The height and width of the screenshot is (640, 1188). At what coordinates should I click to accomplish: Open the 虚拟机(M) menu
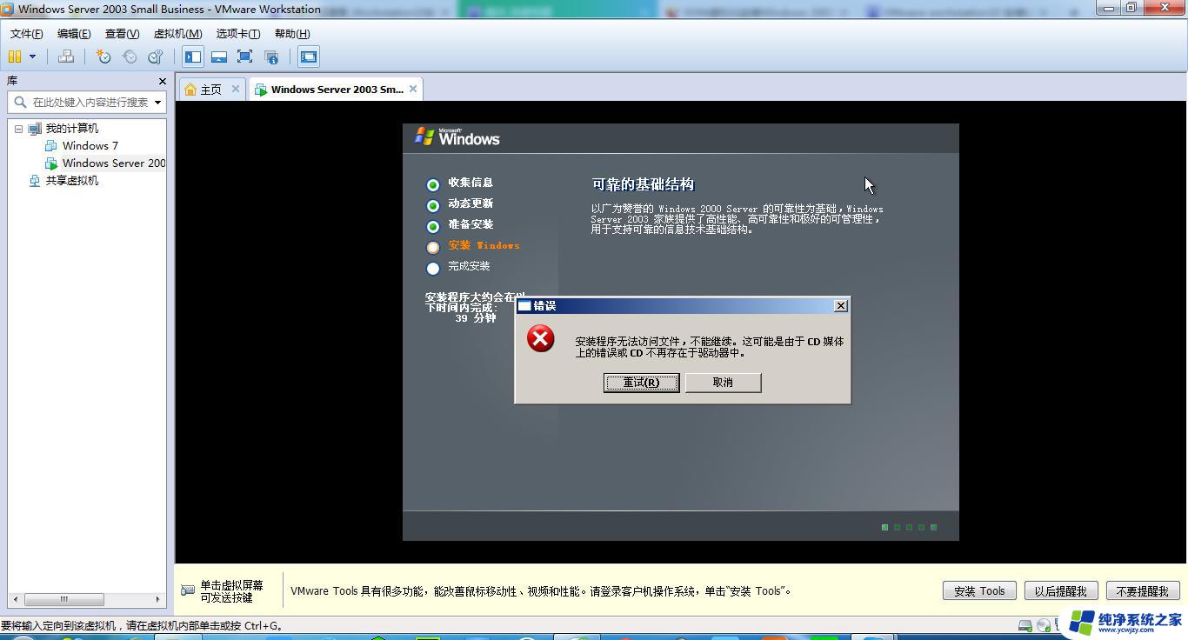tap(177, 33)
